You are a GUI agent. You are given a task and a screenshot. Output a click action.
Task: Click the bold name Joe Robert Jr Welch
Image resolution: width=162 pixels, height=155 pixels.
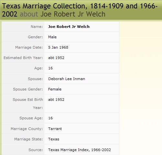pos(69,27)
